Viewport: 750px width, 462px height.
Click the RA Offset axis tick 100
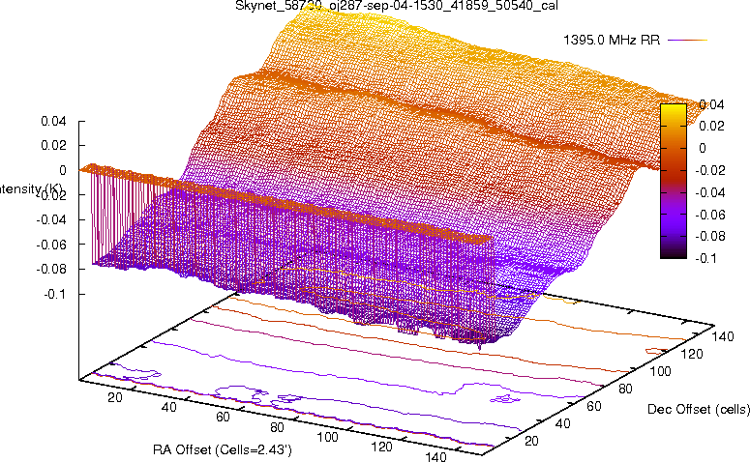pyautogui.click(x=328, y=437)
